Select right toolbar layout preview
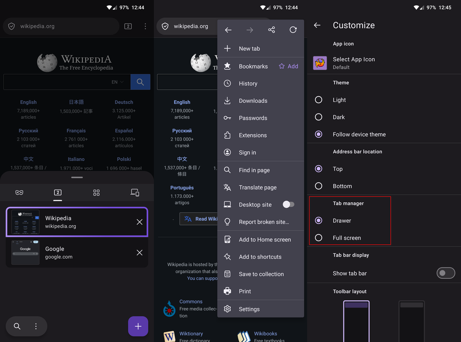The image size is (461, 342). [x=412, y=321]
